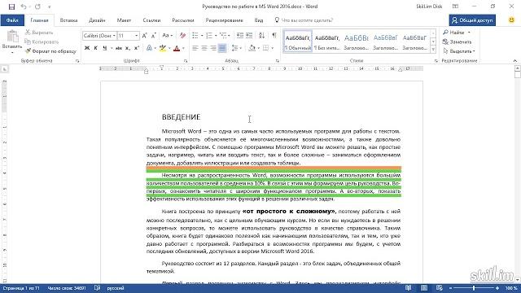This screenshot has height=293, width=521.
Task: Cut selection with Вырезать
Action: coord(39,33)
